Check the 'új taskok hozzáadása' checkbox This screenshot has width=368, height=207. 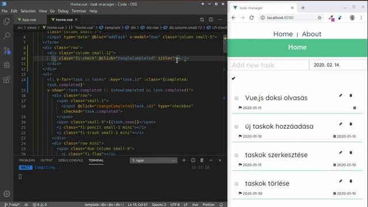coord(236,126)
